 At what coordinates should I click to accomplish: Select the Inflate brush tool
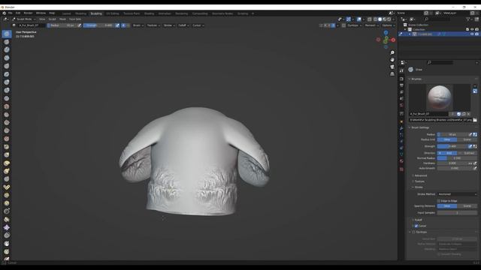7,82
